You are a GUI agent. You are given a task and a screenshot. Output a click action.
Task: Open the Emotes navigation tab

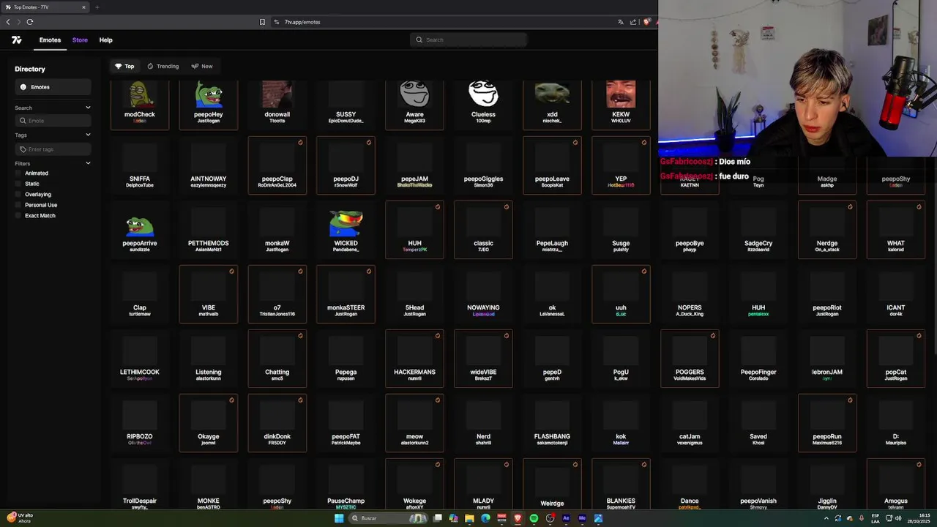tap(50, 40)
